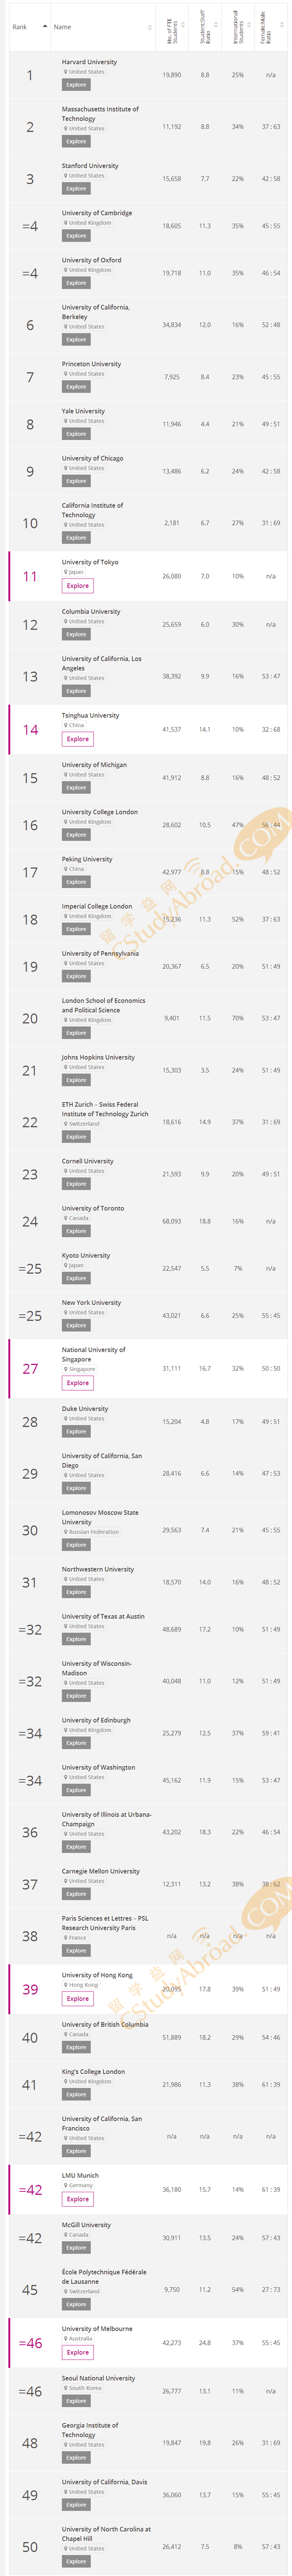Click the location pin icon under University of Melbourne
The width and height of the screenshot is (292, 2576).
[x=66, y=2338]
